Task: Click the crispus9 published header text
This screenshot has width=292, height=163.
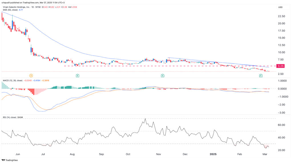Action: click(x=33, y=3)
